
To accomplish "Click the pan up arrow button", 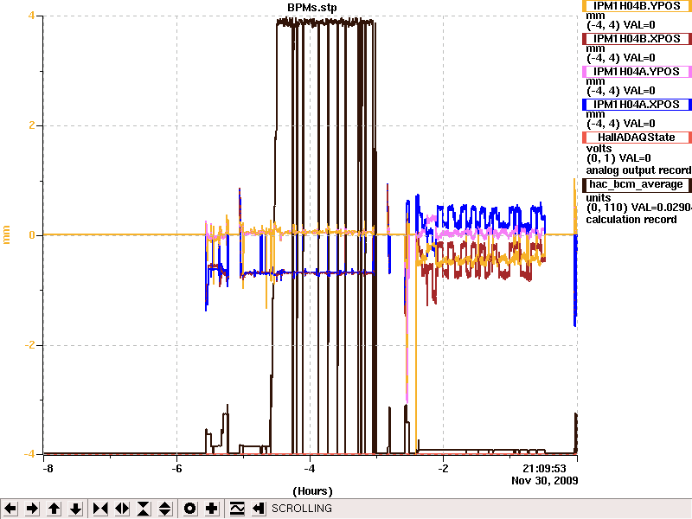I will (54, 509).
